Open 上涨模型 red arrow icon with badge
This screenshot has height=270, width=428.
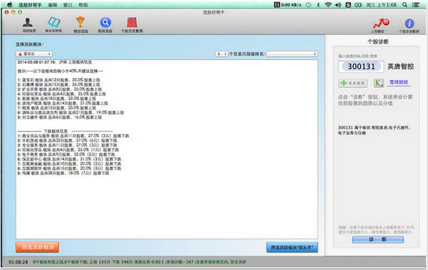point(381,24)
